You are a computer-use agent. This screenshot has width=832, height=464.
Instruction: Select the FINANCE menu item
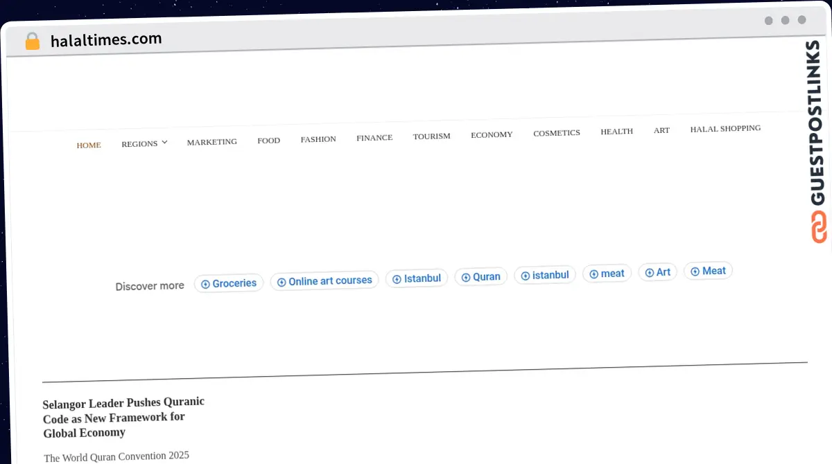point(374,138)
